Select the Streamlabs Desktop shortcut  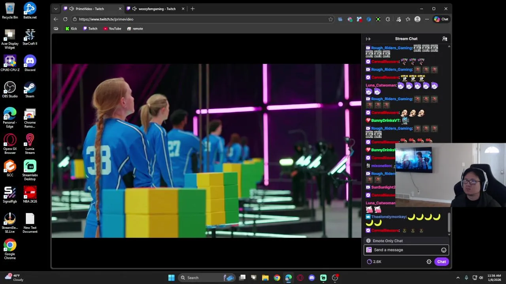tap(30, 171)
